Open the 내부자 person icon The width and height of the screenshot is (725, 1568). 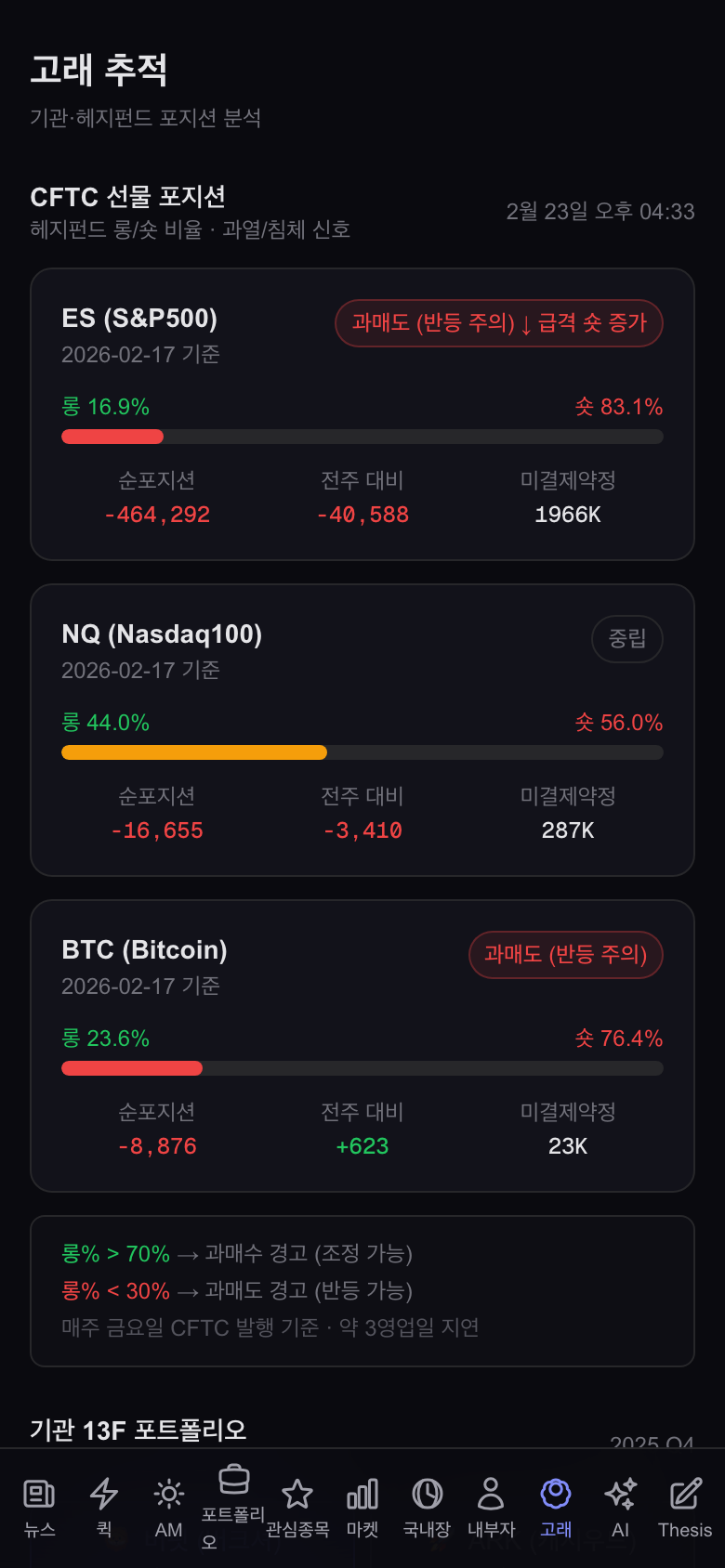click(491, 1495)
